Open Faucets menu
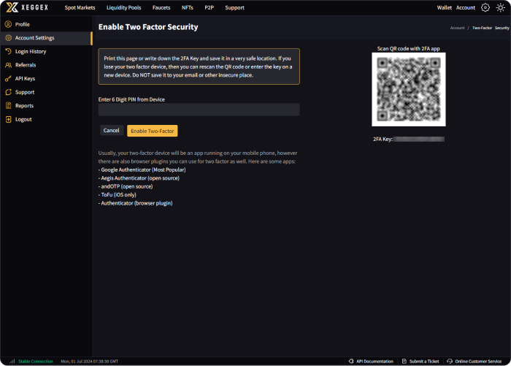 161,7
